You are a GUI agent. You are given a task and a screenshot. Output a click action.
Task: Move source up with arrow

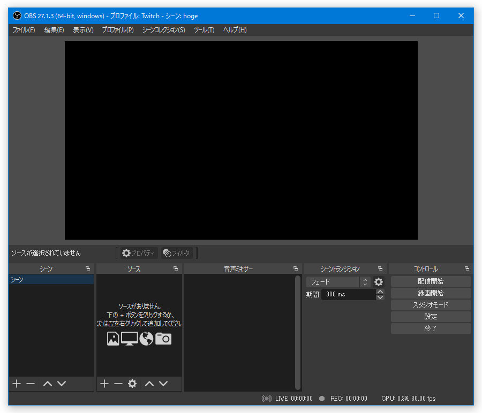click(x=149, y=384)
